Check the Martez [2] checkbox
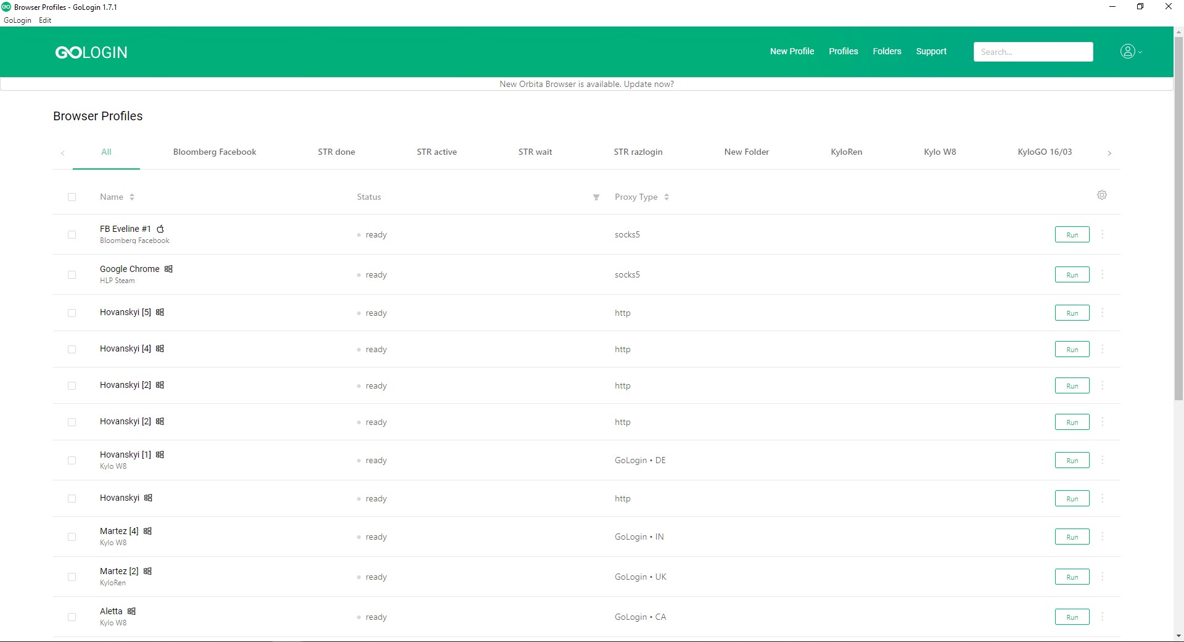The height and width of the screenshot is (642, 1184). pos(72,577)
